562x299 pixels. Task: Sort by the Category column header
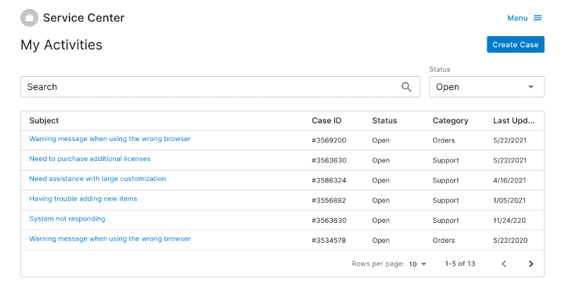click(x=450, y=120)
